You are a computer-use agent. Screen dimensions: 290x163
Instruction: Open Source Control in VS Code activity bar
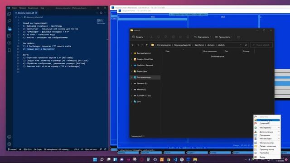(x=9, y=28)
